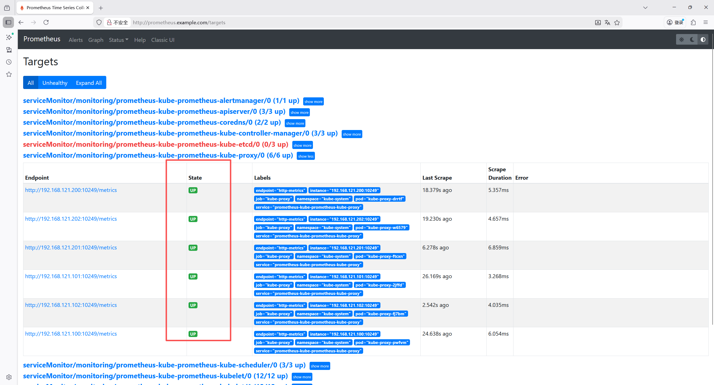Image resolution: width=714 pixels, height=385 pixels.
Task: Open the browser hamburger menu
Action: [x=706, y=22]
